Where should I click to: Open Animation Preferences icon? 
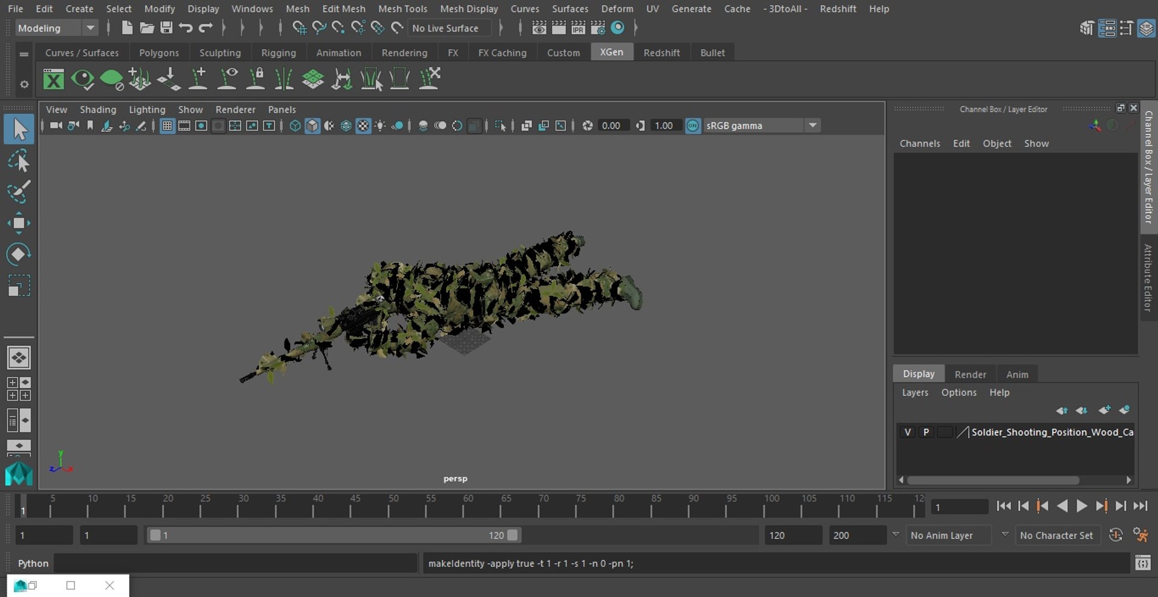1141,535
